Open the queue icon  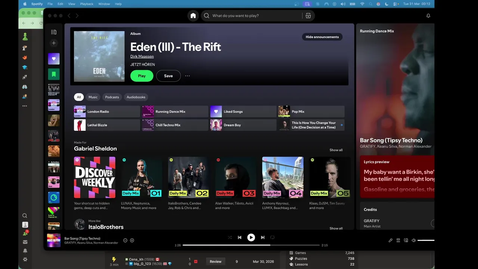coord(398,240)
